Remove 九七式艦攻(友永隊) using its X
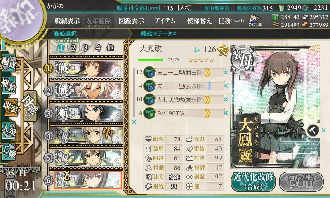The width and height of the screenshot is (330, 198). [x=225, y=99]
